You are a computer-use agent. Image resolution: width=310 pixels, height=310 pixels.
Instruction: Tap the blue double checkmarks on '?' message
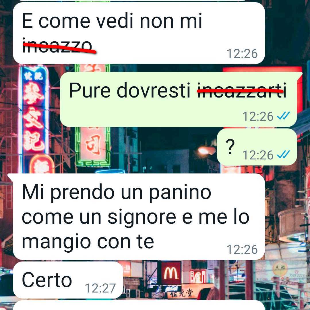[x=283, y=155]
